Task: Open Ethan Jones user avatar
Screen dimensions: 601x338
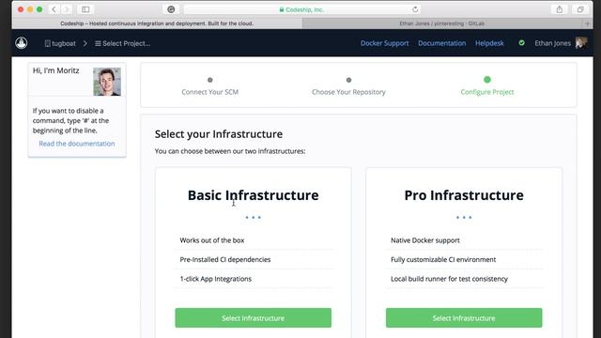Action: 581,43
